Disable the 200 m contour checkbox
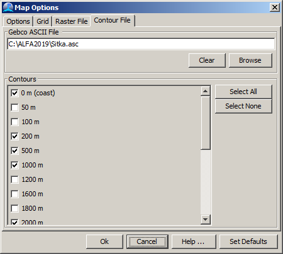 (14, 136)
